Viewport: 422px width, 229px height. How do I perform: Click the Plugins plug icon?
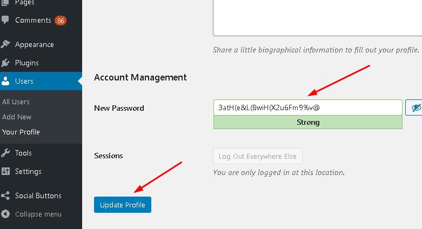6,63
